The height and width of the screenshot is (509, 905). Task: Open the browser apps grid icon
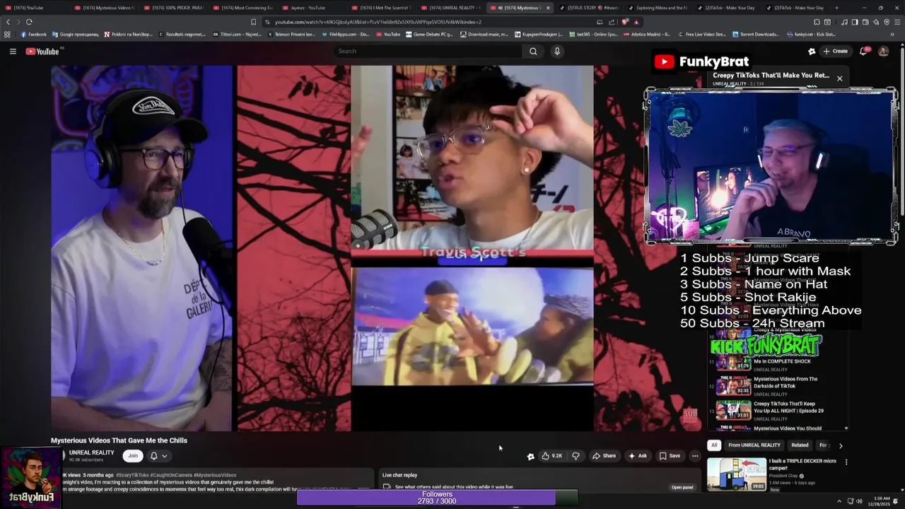pyautogui.click(x=7, y=34)
